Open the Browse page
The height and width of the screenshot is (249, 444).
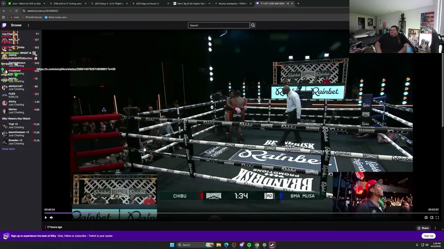(16, 25)
